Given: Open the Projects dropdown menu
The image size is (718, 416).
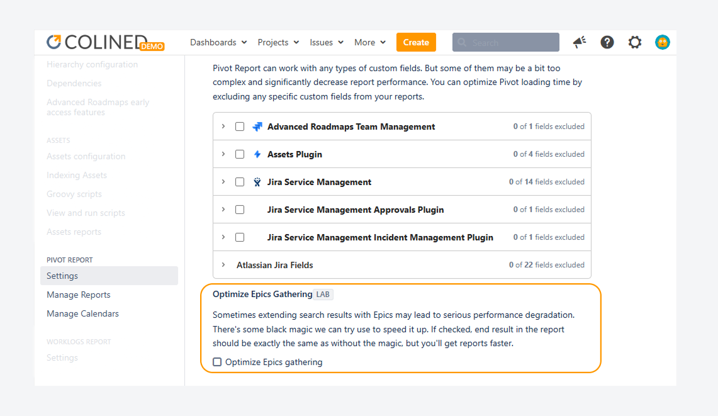Looking at the screenshot, I should (278, 42).
